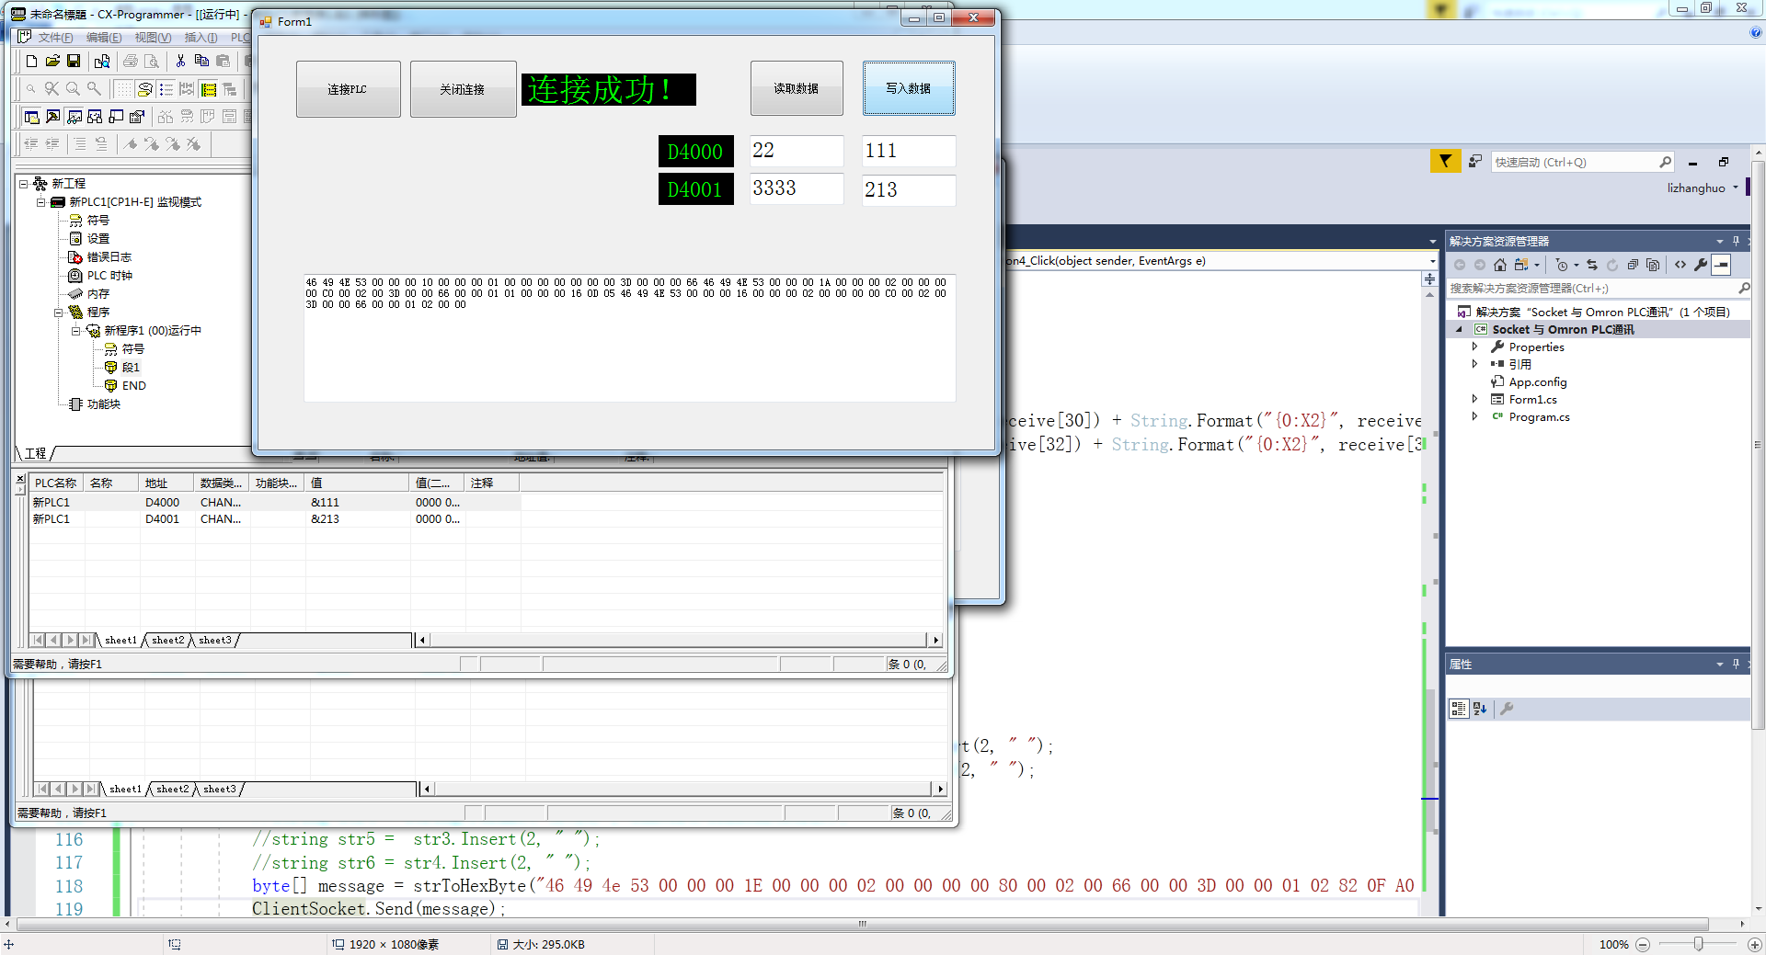Toggle the preview selected items icon in Solution Explorer
1766x955 pixels.
coord(1721,265)
